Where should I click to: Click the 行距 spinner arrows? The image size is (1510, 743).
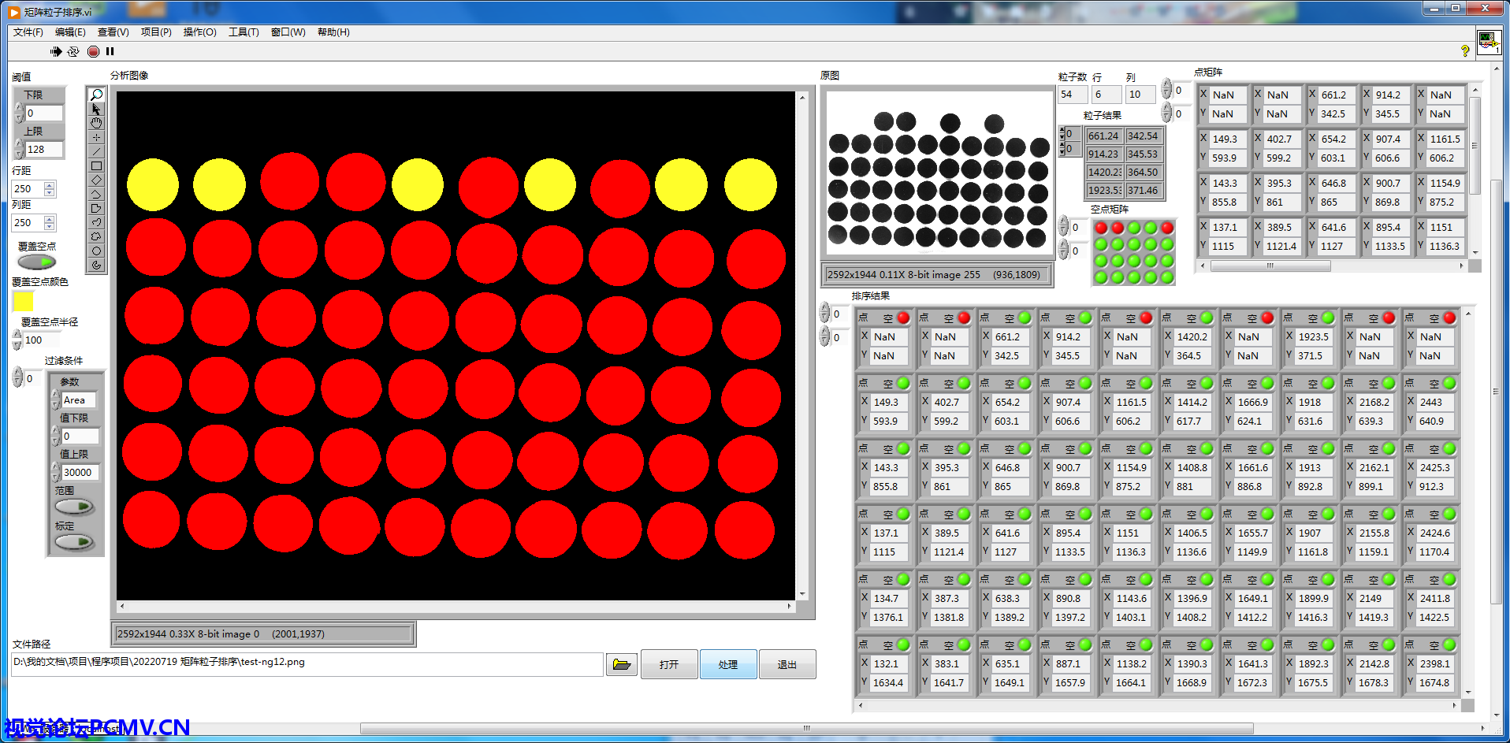point(50,188)
